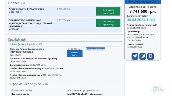
Task: Open proposal documents for Стасенко Галина Володимирівна
Action: (x=108, y=11)
